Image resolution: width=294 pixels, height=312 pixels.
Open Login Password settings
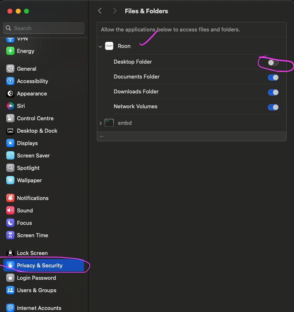pyautogui.click(x=36, y=278)
